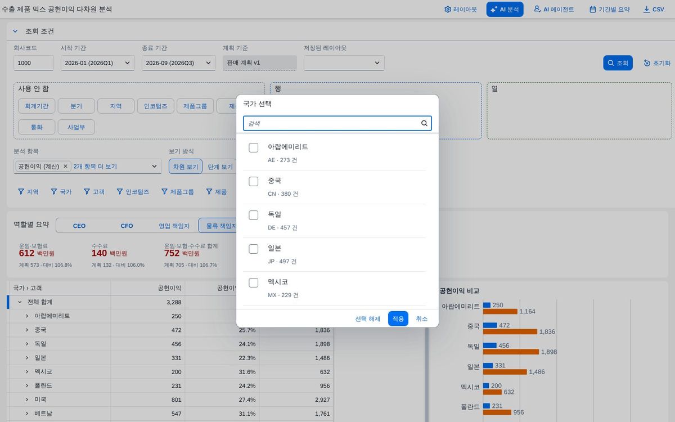Check the 중국 country checkbox
The width and height of the screenshot is (675, 422).
[254, 181]
